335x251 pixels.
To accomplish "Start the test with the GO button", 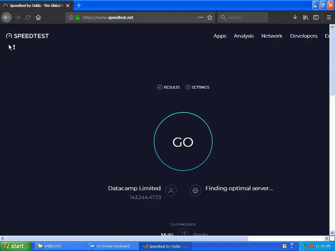I will click(183, 142).
